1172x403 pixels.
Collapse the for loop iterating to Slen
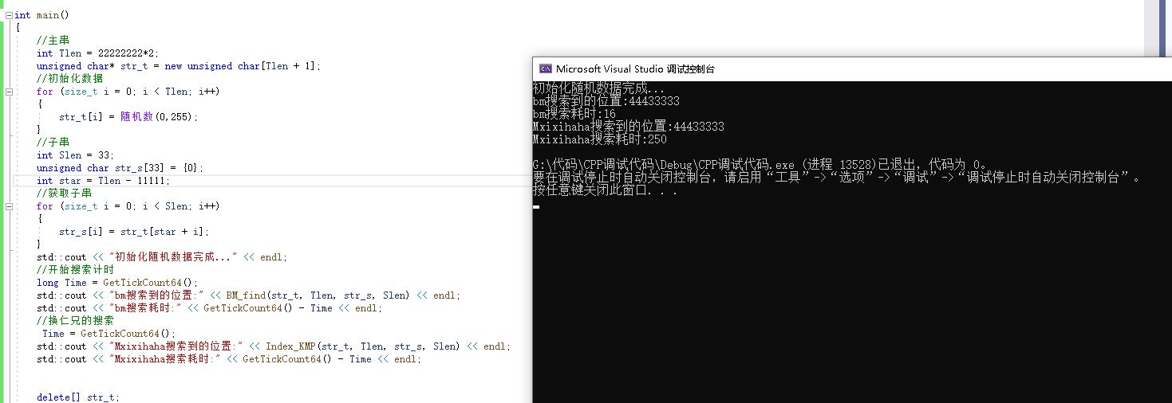tap(9, 206)
